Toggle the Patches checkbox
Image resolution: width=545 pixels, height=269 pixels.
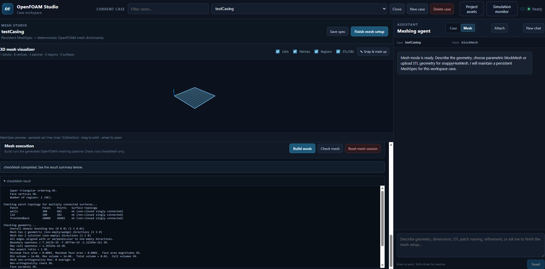295,52
